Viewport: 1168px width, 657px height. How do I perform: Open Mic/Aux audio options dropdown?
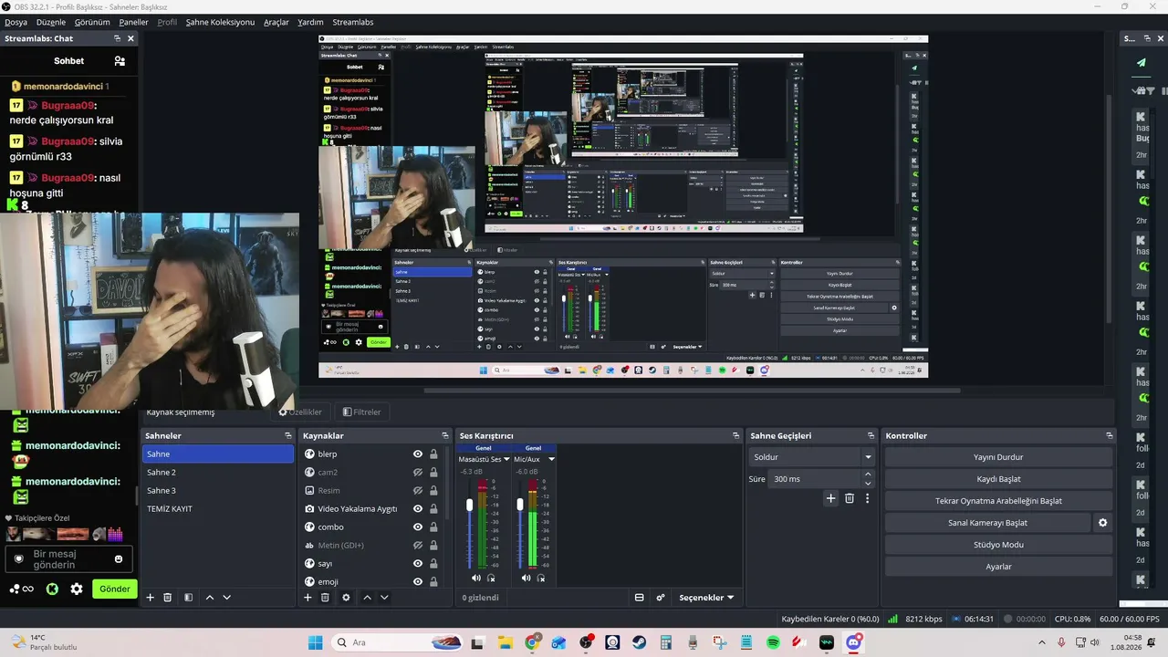[x=551, y=459]
